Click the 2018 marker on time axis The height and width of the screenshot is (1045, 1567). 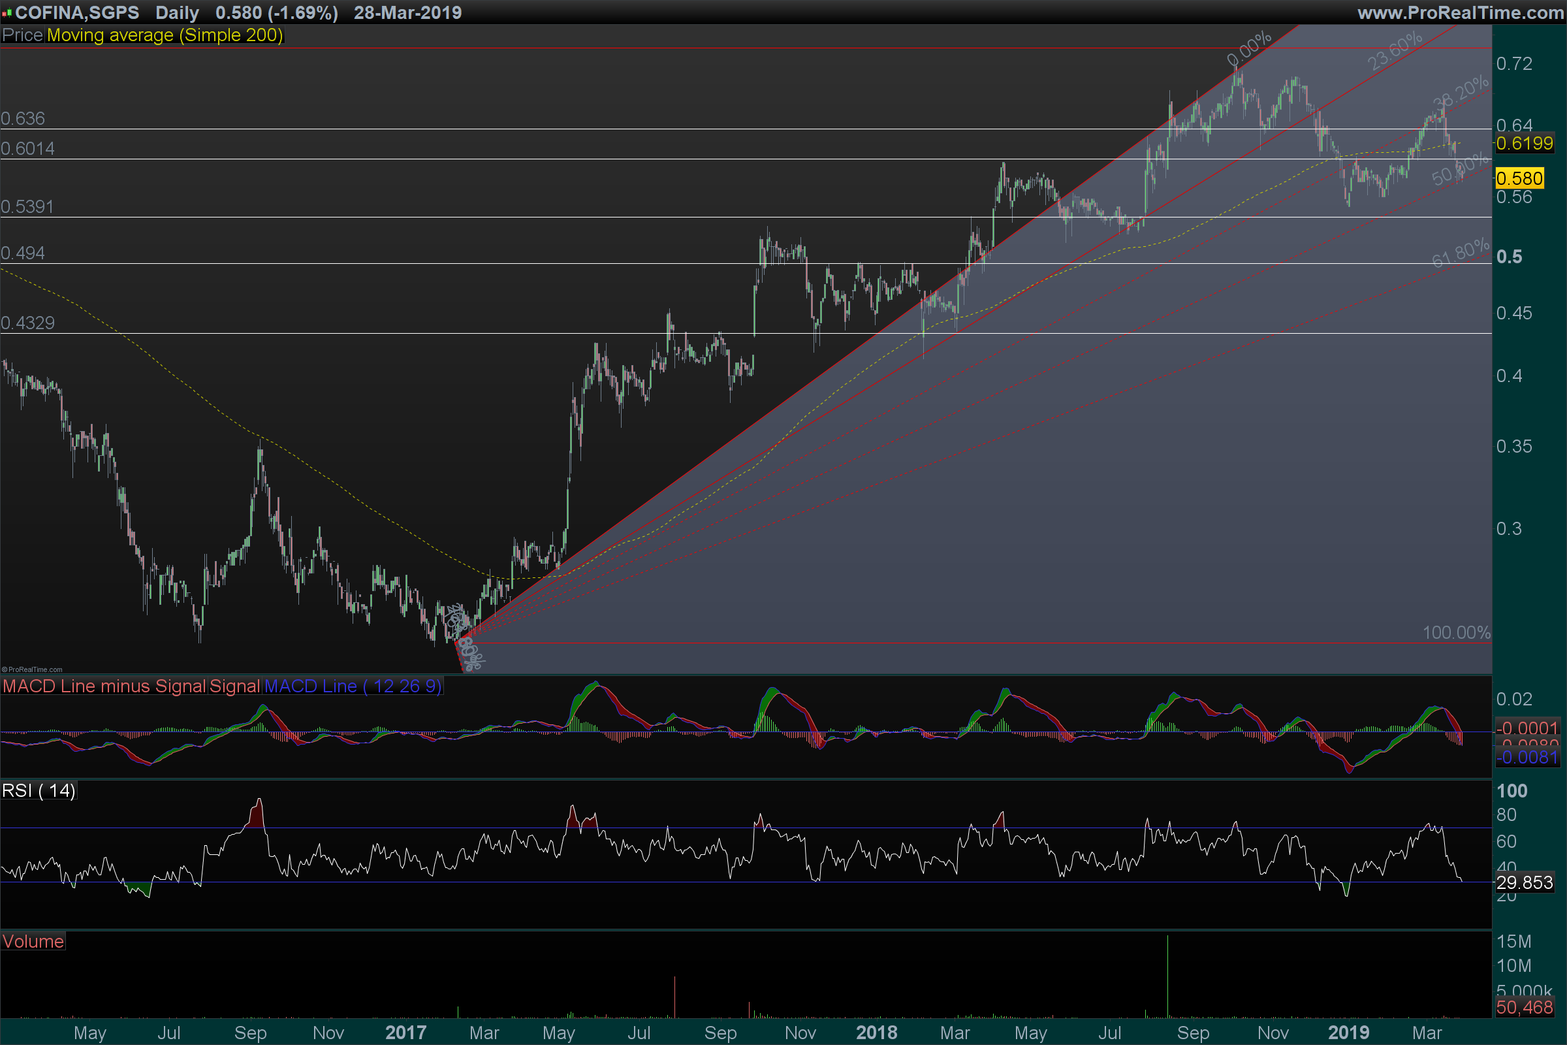876,1033
